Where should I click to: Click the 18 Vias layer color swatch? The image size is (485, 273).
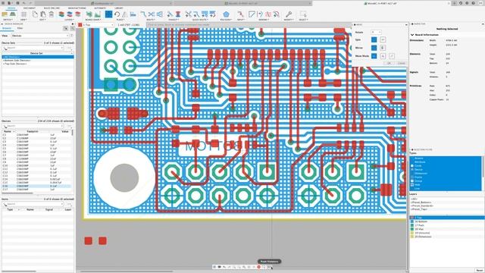[x=411, y=229]
